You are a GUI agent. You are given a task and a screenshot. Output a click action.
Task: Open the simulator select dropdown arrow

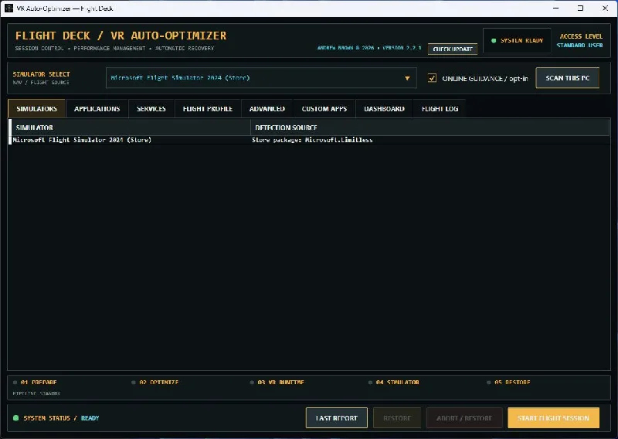(407, 78)
